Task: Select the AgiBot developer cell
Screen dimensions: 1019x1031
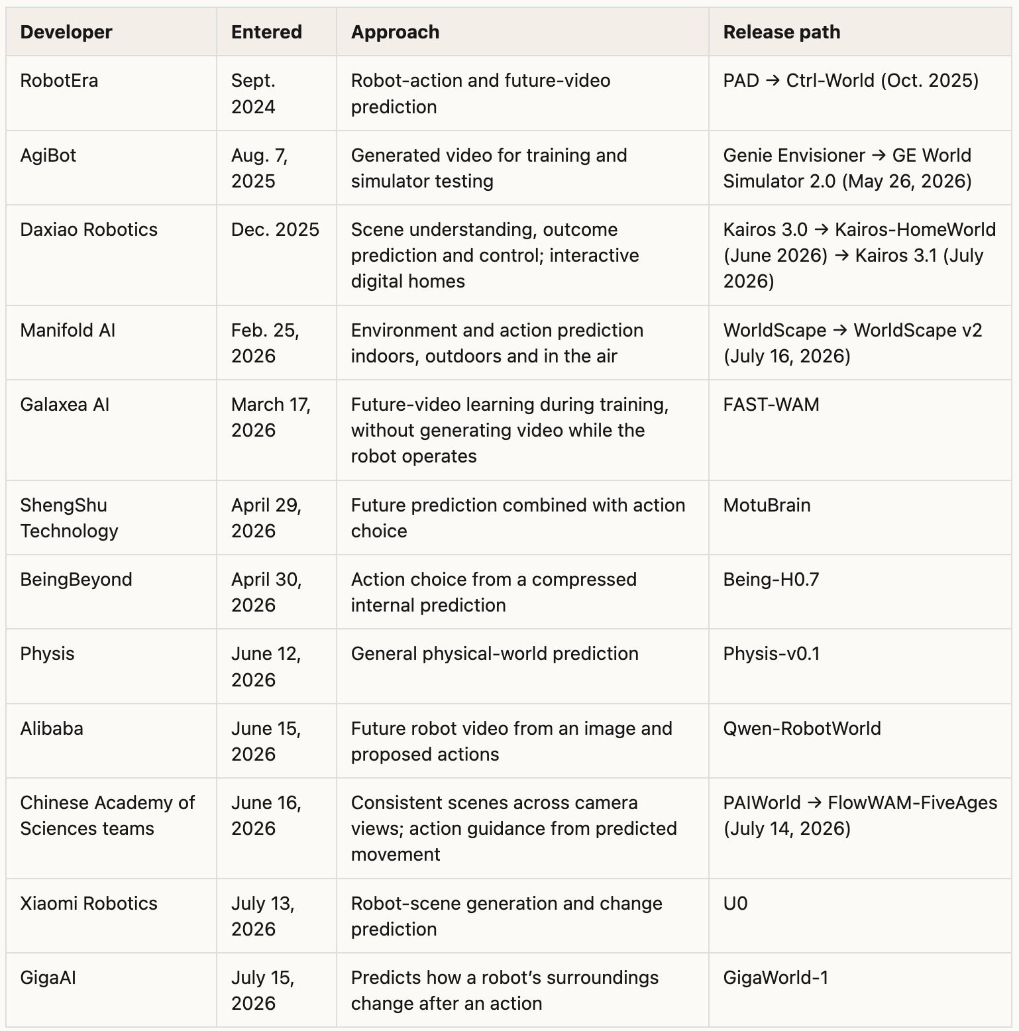Action: click(111, 168)
